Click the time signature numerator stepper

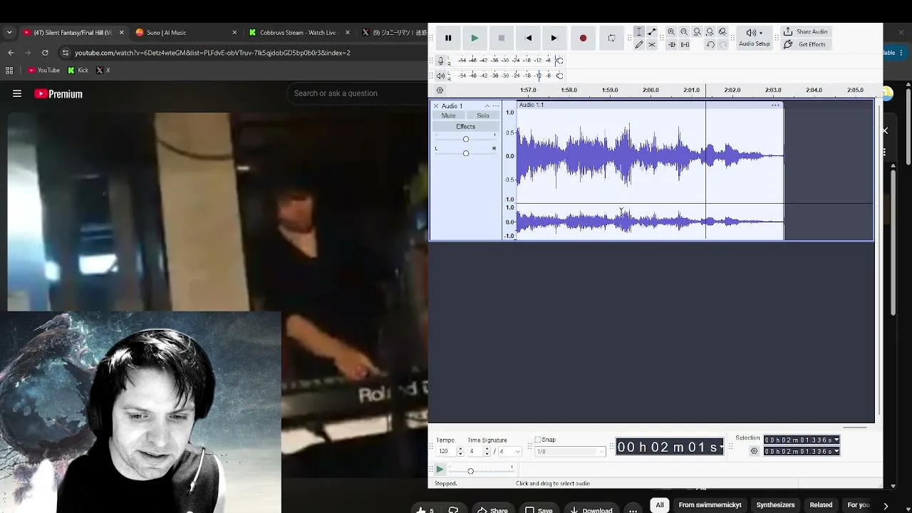coord(487,452)
